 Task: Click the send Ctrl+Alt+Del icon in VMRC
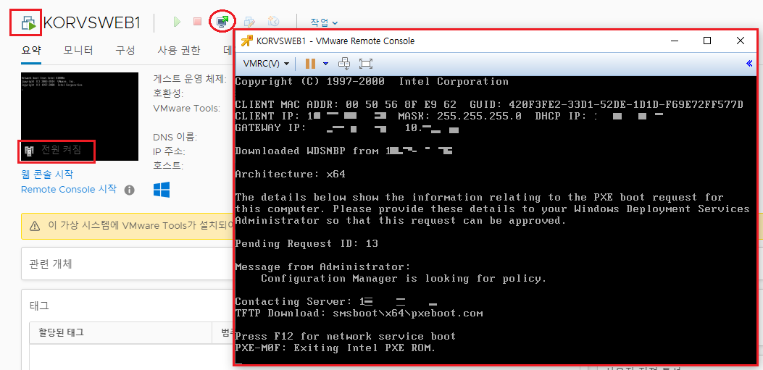(x=344, y=64)
